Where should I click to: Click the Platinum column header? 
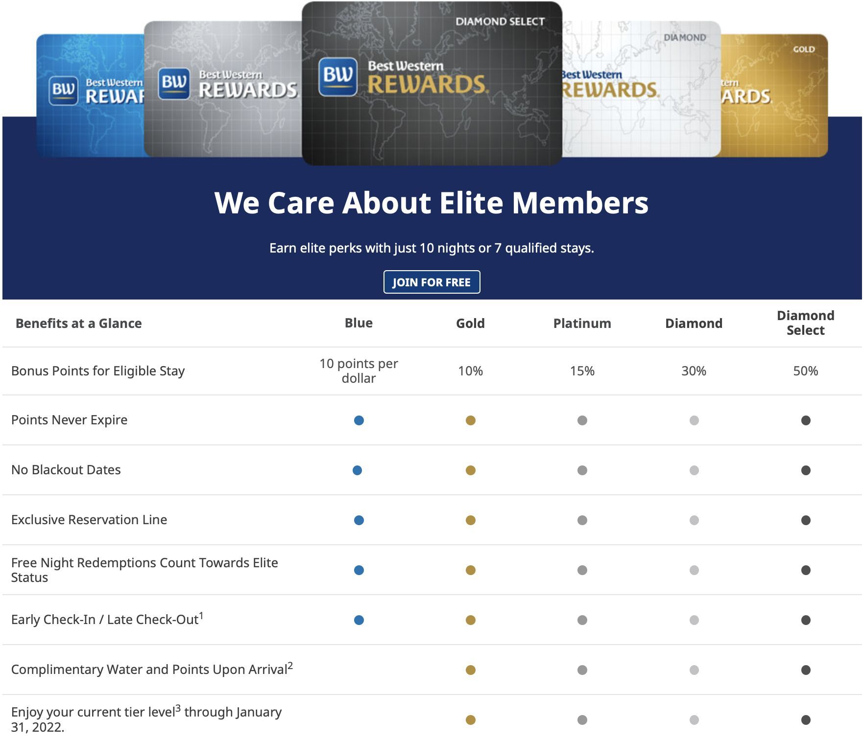582,324
